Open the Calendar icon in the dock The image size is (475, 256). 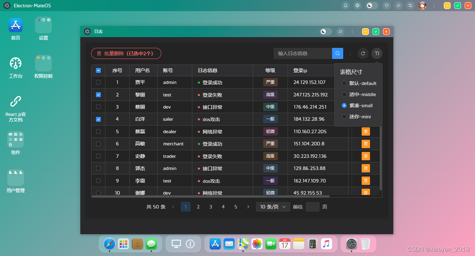click(285, 244)
